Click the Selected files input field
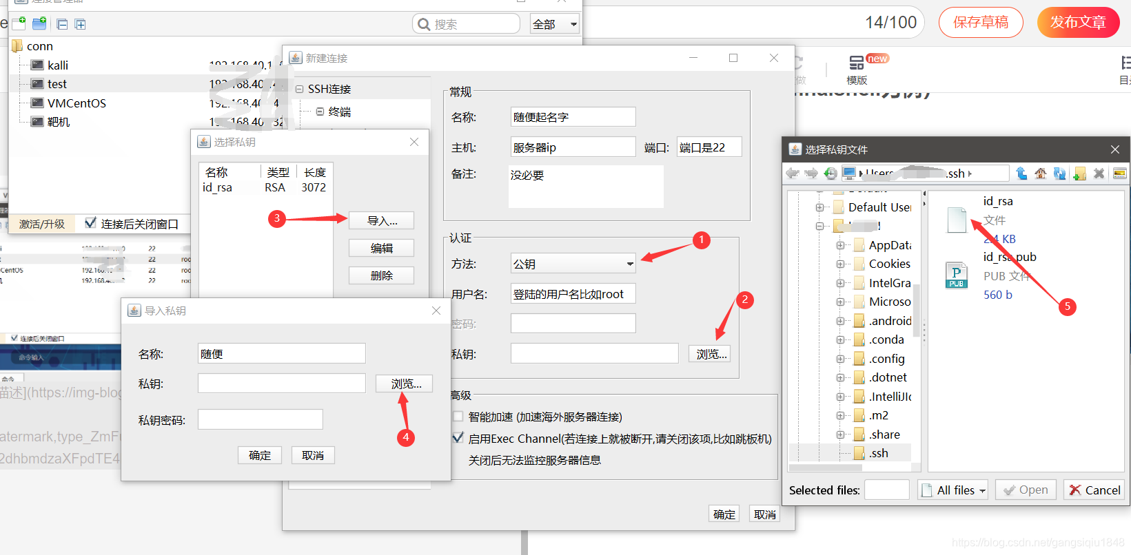1131x555 pixels. tap(887, 490)
